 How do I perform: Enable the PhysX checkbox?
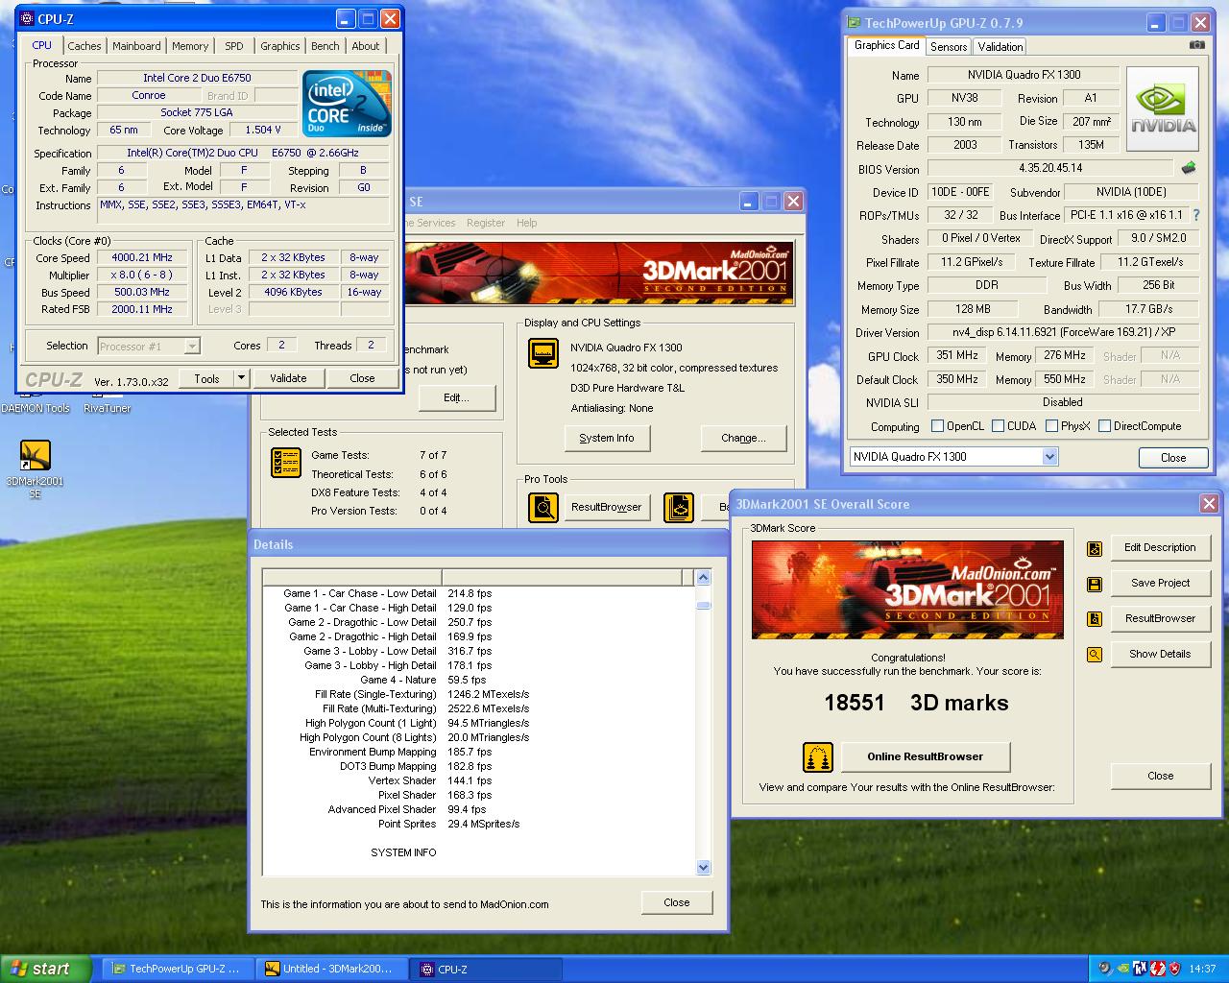click(x=1051, y=426)
